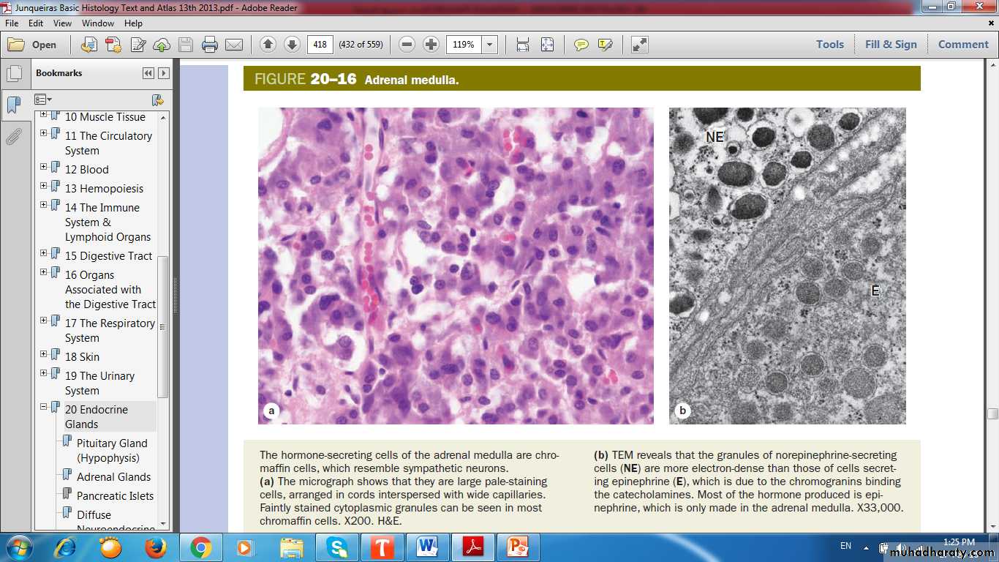Collapse the Bookmarks navigation pane
This screenshot has width=999, height=562.
click(x=148, y=73)
